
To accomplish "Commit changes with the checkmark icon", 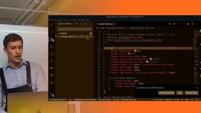I will pyautogui.click(x=81, y=24).
